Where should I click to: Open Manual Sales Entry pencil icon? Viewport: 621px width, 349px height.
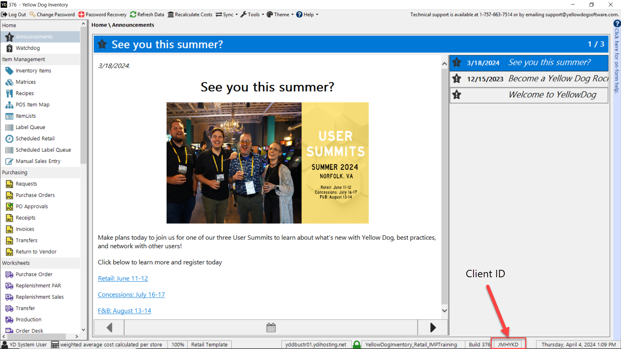pyautogui.click(x=9, y=161)
